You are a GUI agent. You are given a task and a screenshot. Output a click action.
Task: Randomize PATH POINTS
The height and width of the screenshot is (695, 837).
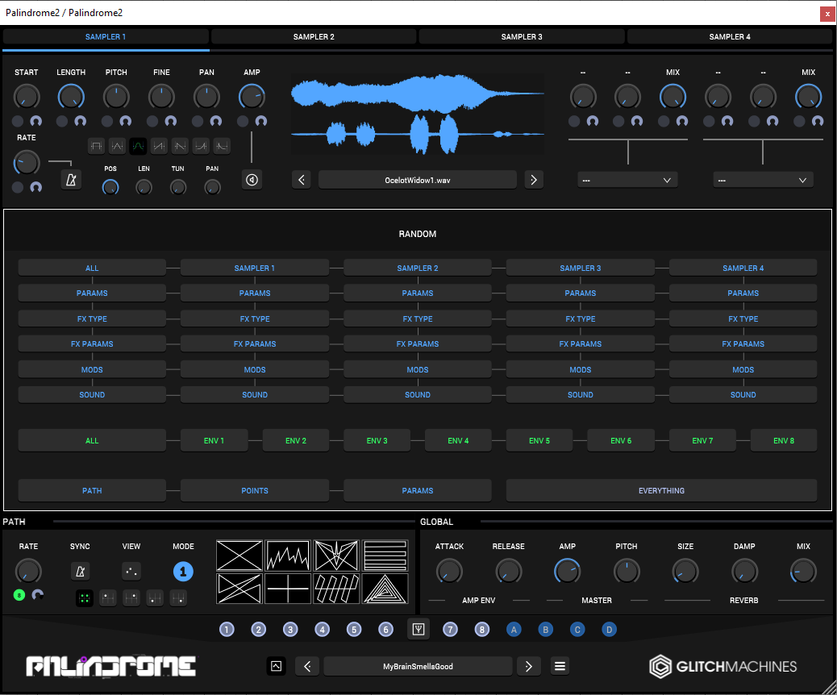255,490
